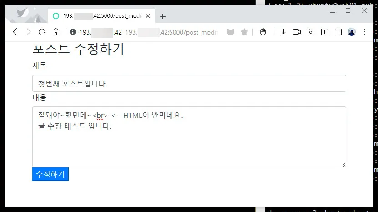This screenshot has height=212, width=378.
Task: Open the downloads panel
Action: click(x=283, y=32)
